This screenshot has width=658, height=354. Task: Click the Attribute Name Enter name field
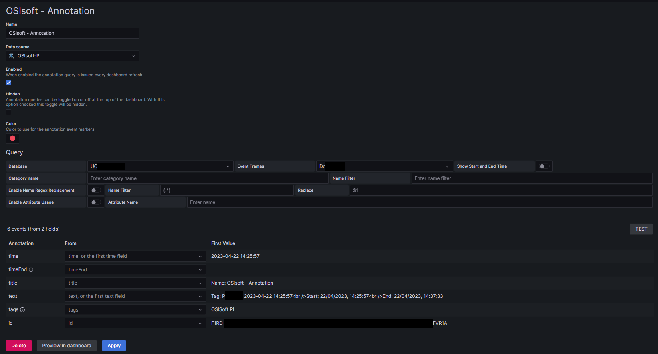pos(420,202)
